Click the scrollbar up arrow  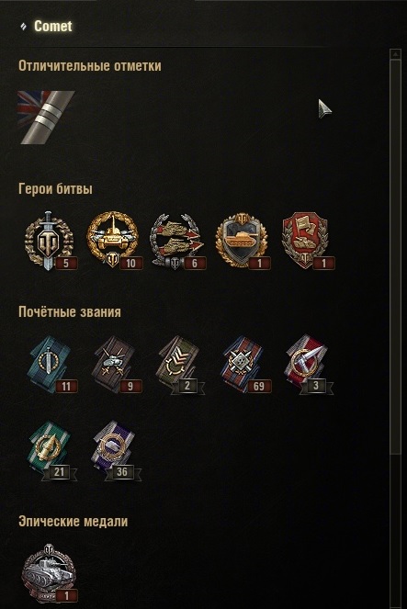click(x=395, y=54)
